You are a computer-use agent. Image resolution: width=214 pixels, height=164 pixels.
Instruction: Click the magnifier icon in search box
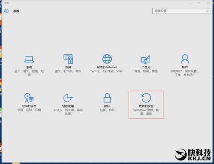pos(207,11)
